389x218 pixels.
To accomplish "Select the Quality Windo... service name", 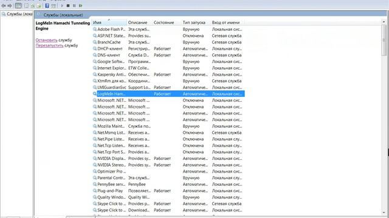I will click(x=111, y=197).
